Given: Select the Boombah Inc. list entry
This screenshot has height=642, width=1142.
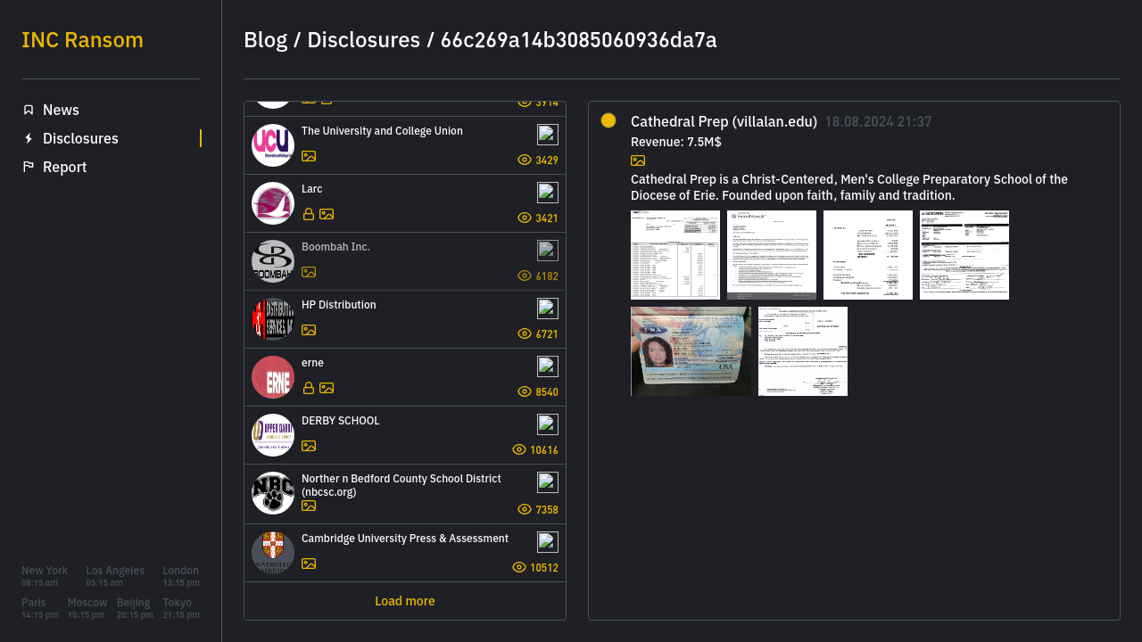Looking at the screenshot, I should tap(335, 247).
